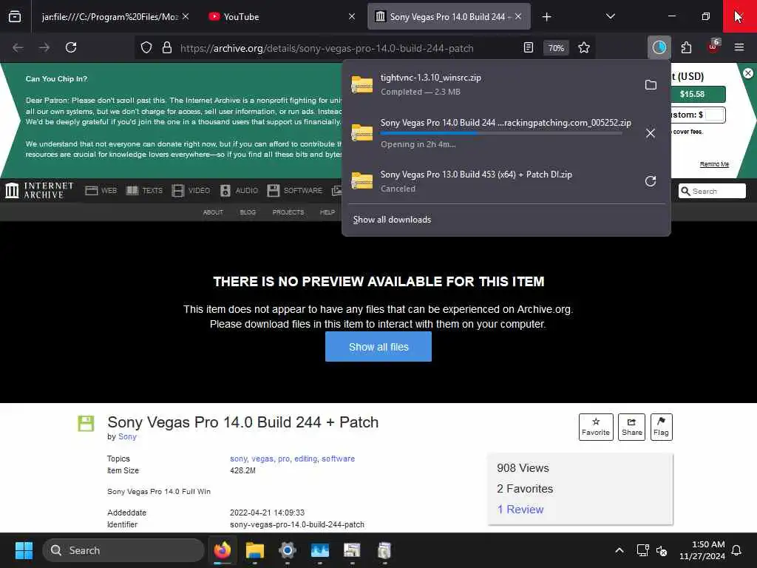Open tracking protection shield icon
Viewport: 757px width, 568px height.
[x=146, y=47]
